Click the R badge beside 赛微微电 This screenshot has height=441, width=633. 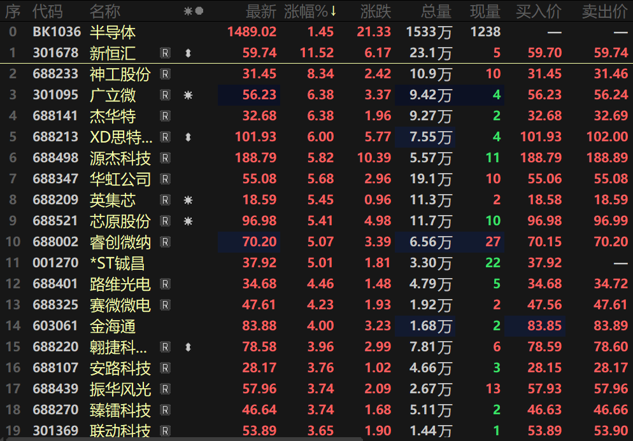coord(165,305)
